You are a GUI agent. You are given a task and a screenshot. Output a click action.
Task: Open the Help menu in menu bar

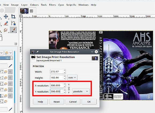tap(93, 5)
